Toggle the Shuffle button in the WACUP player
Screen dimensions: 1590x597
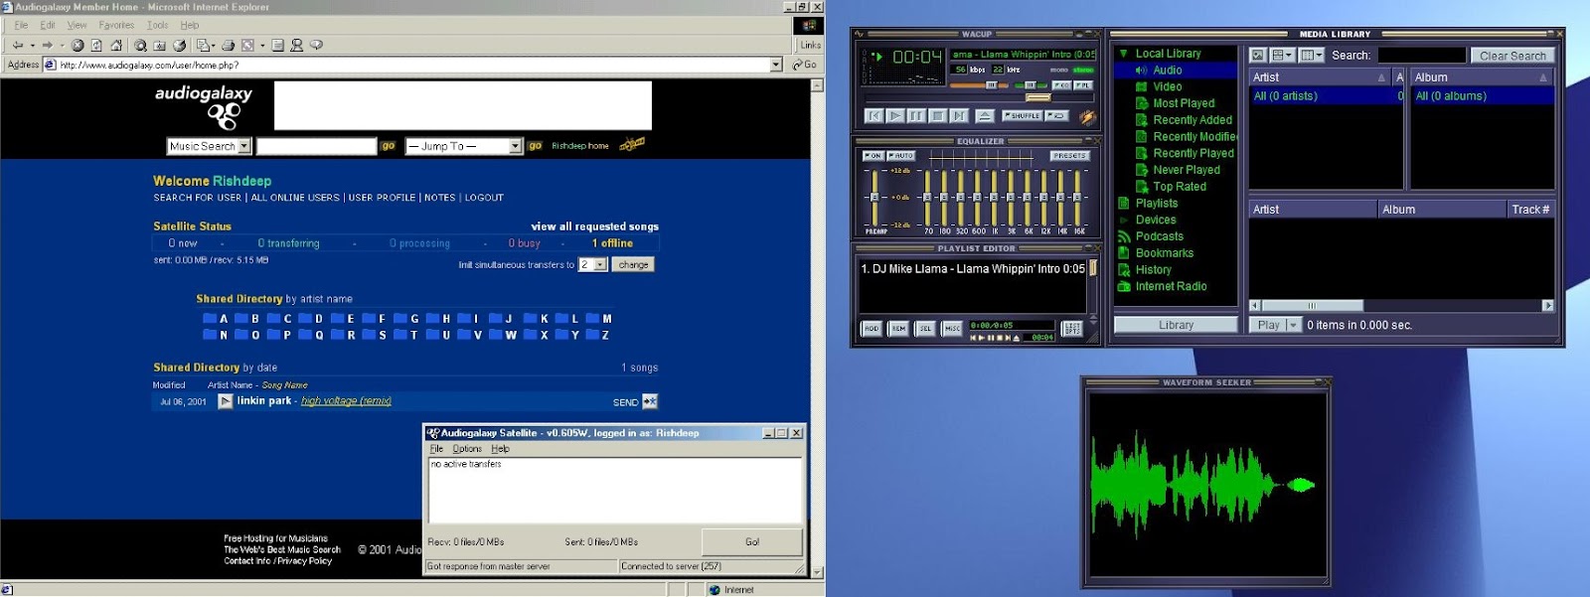(1022, 116)
